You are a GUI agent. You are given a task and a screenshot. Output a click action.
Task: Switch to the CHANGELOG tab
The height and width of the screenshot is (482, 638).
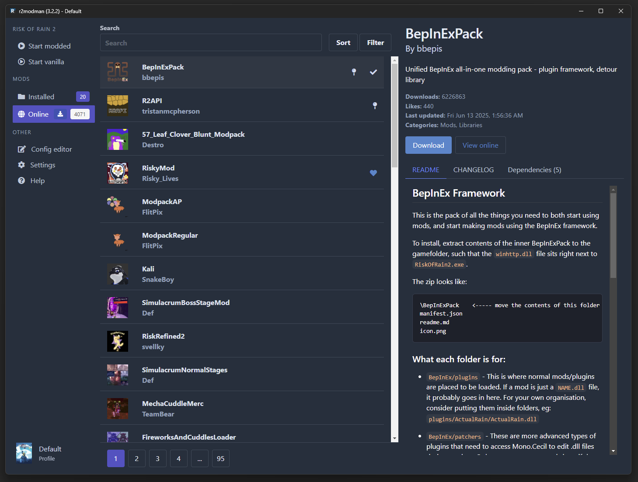tap(473, 170)
